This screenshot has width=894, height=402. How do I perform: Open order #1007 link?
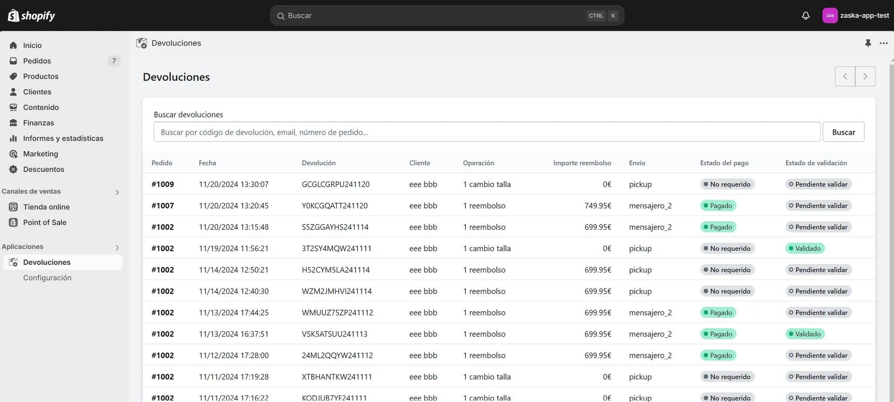tap(163, 206)
